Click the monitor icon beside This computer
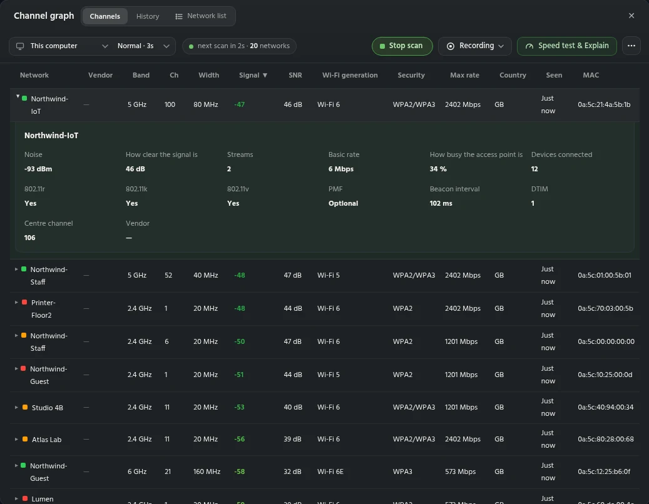The height and width of the screenshot is (504, 649). pyautogui.click(x=20, y=46)
